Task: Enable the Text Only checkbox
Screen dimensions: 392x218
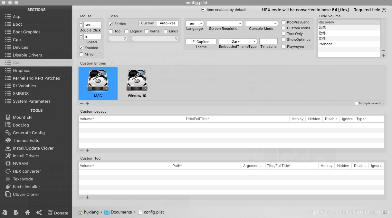Action: [283, 34]
